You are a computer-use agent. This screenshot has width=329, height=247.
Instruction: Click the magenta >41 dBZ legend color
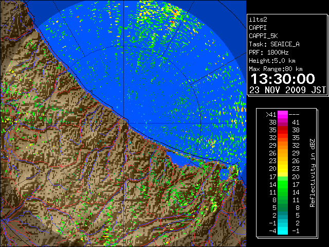(x=283, y=114)
